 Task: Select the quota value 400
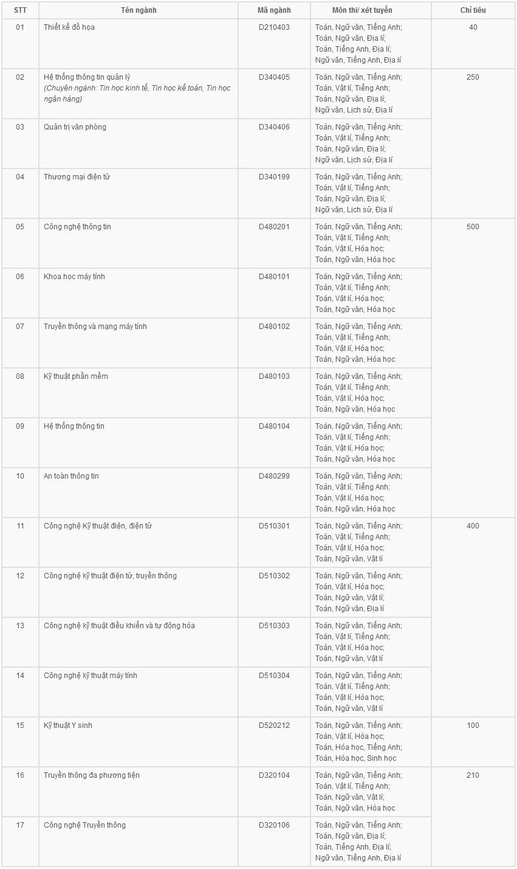[473, 526]
